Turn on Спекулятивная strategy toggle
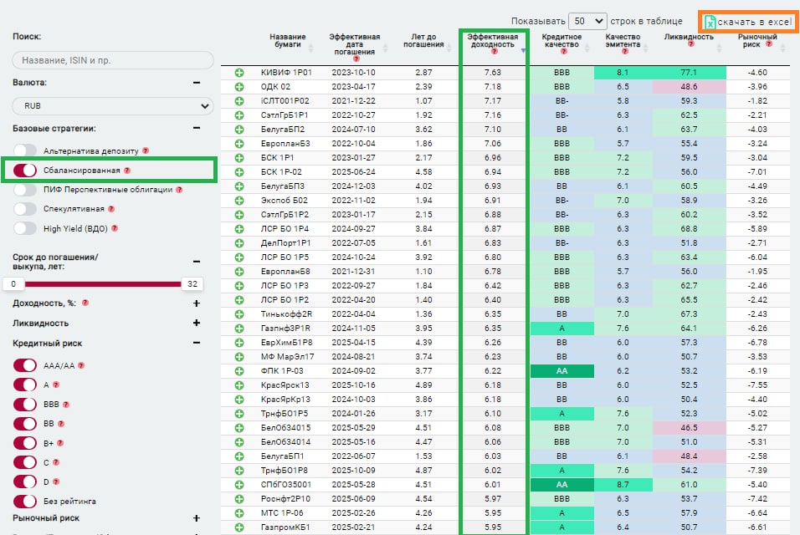The image size is (800, 535). 25,209
